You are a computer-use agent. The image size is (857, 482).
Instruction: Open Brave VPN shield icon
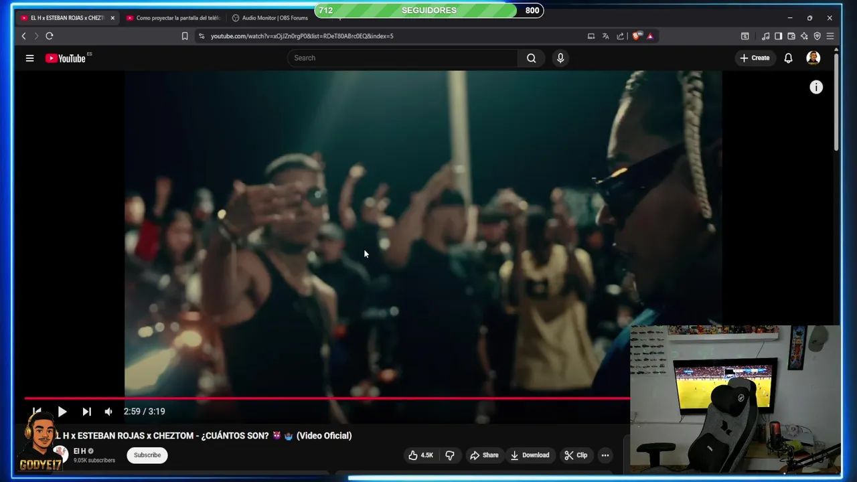tap(817, 36)
